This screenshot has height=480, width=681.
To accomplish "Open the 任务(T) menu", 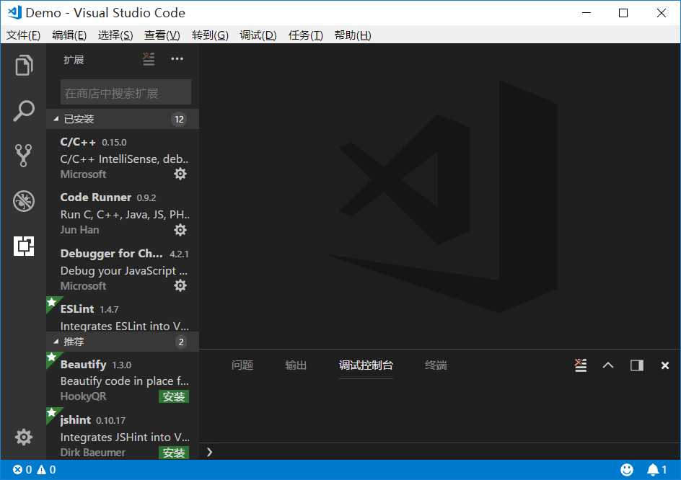I will [x=306, y=35].
